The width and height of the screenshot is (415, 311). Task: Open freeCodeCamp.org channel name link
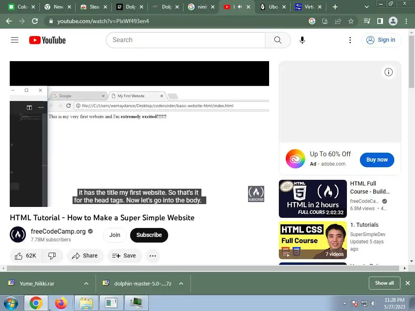(x=58, y=231)
